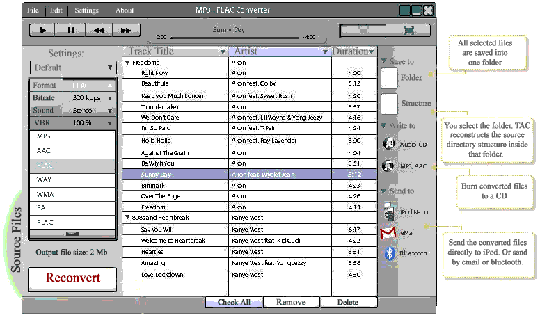Screen dimensions: 540x320
Task: Open the Sound Stereo dropdown
Action: point(88,110)
